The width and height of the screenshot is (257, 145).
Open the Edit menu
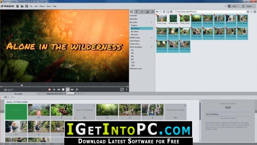[x=36, y=6]
